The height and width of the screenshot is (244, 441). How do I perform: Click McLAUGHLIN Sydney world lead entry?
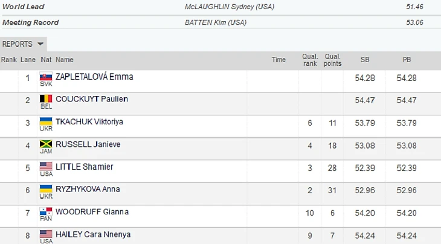tap(228, 7)
